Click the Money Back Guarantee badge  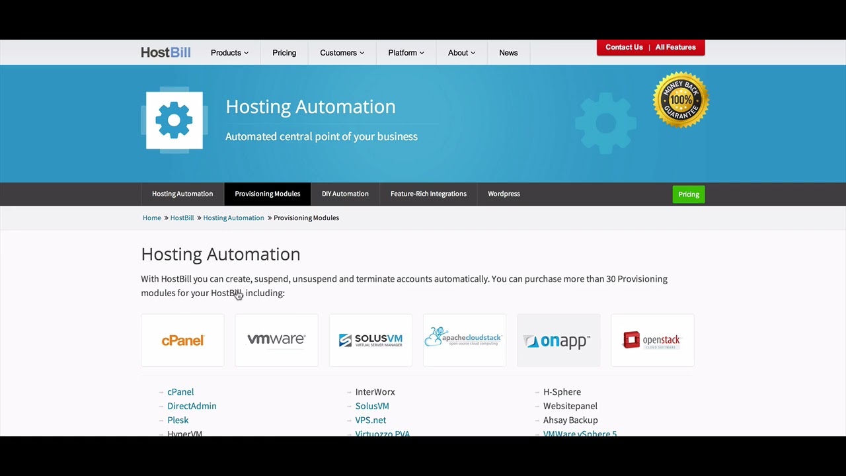tap(681, 100)
